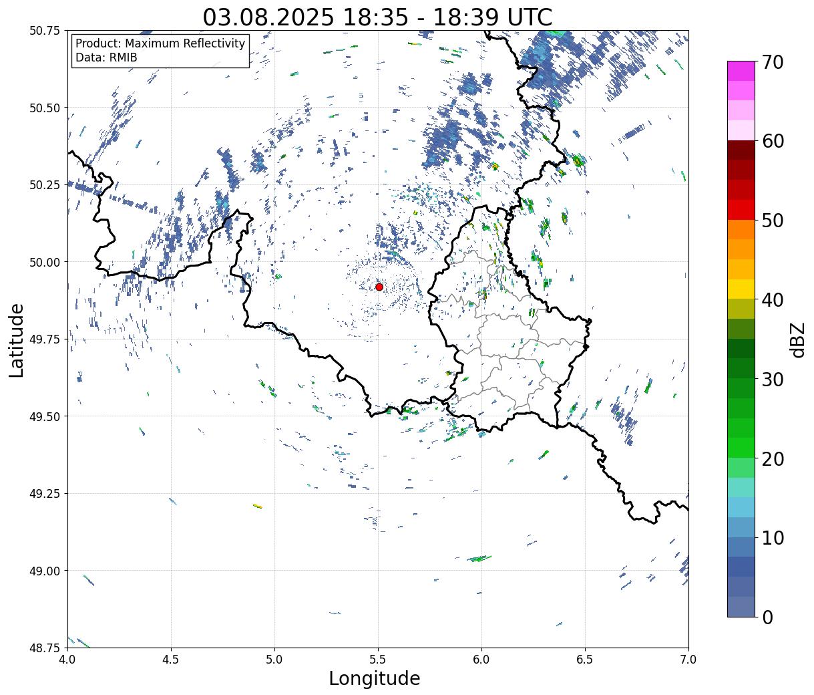Click the yellow colorbar segment above 40
This screenshot has height=695, width=814.
[x=741, y=289]
